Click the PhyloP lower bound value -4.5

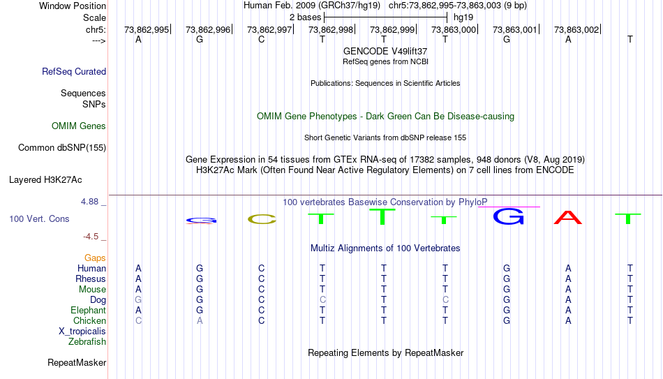91,237
